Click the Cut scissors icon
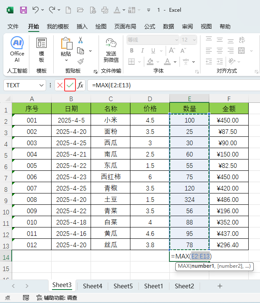The width and height of the screenshot is (260, 303). tap(81, 40)
